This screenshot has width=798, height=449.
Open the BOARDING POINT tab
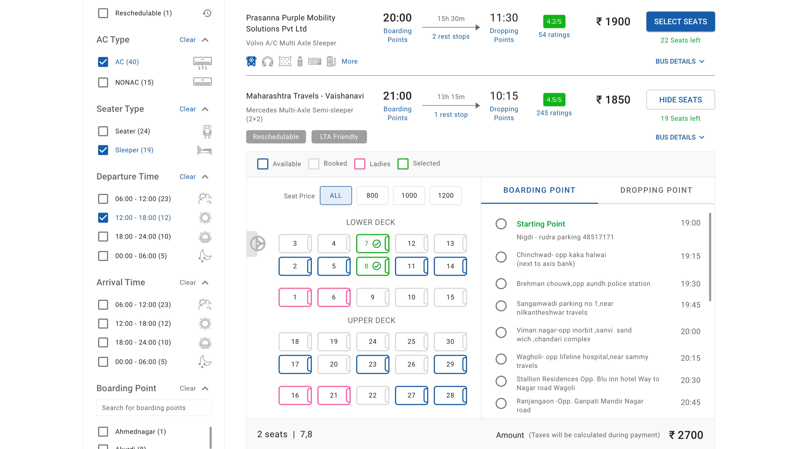coord(539,190)
